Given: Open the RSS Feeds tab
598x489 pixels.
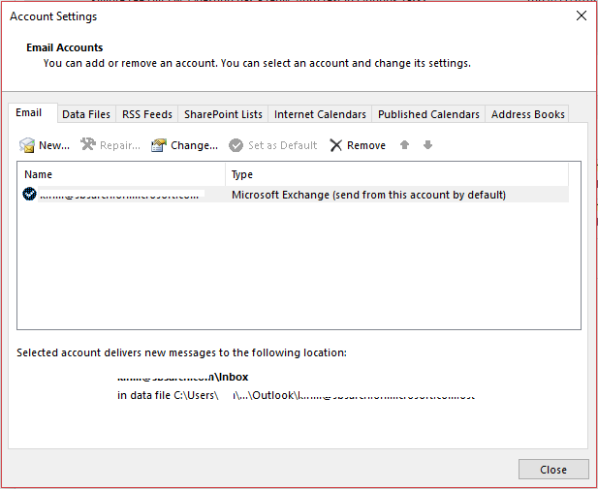Looking at the screenshot, I should (147, 114).
